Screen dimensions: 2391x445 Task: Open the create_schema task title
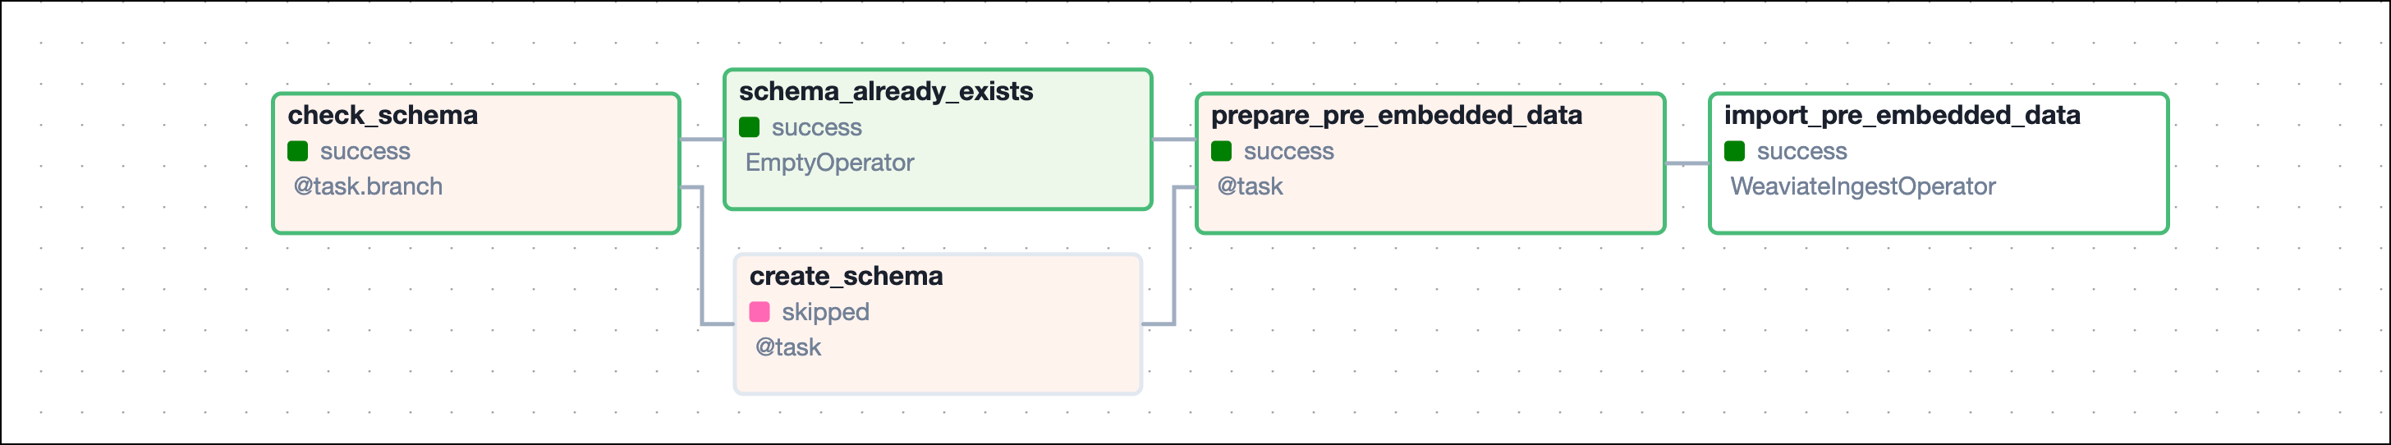pyautogui.click(x=846, y=276)
